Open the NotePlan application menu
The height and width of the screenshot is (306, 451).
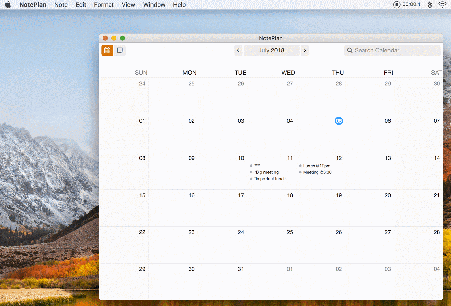point(33,5)
